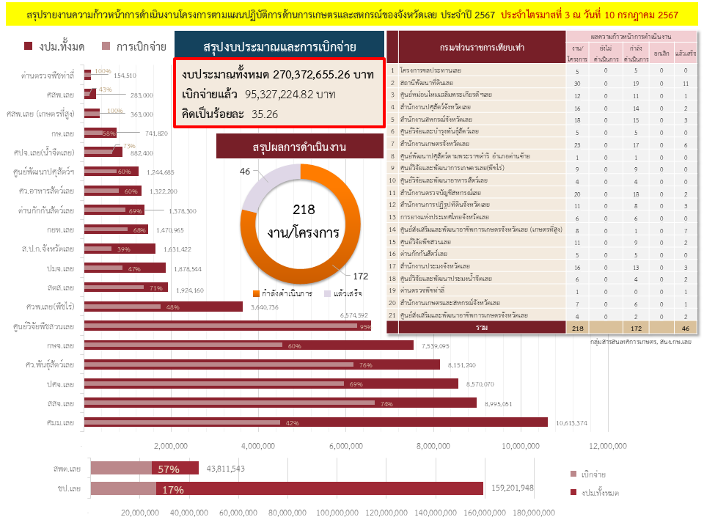
Task: Click table row 'โครงการชลประทานเลย'
Action: click(x=542, y=70)
